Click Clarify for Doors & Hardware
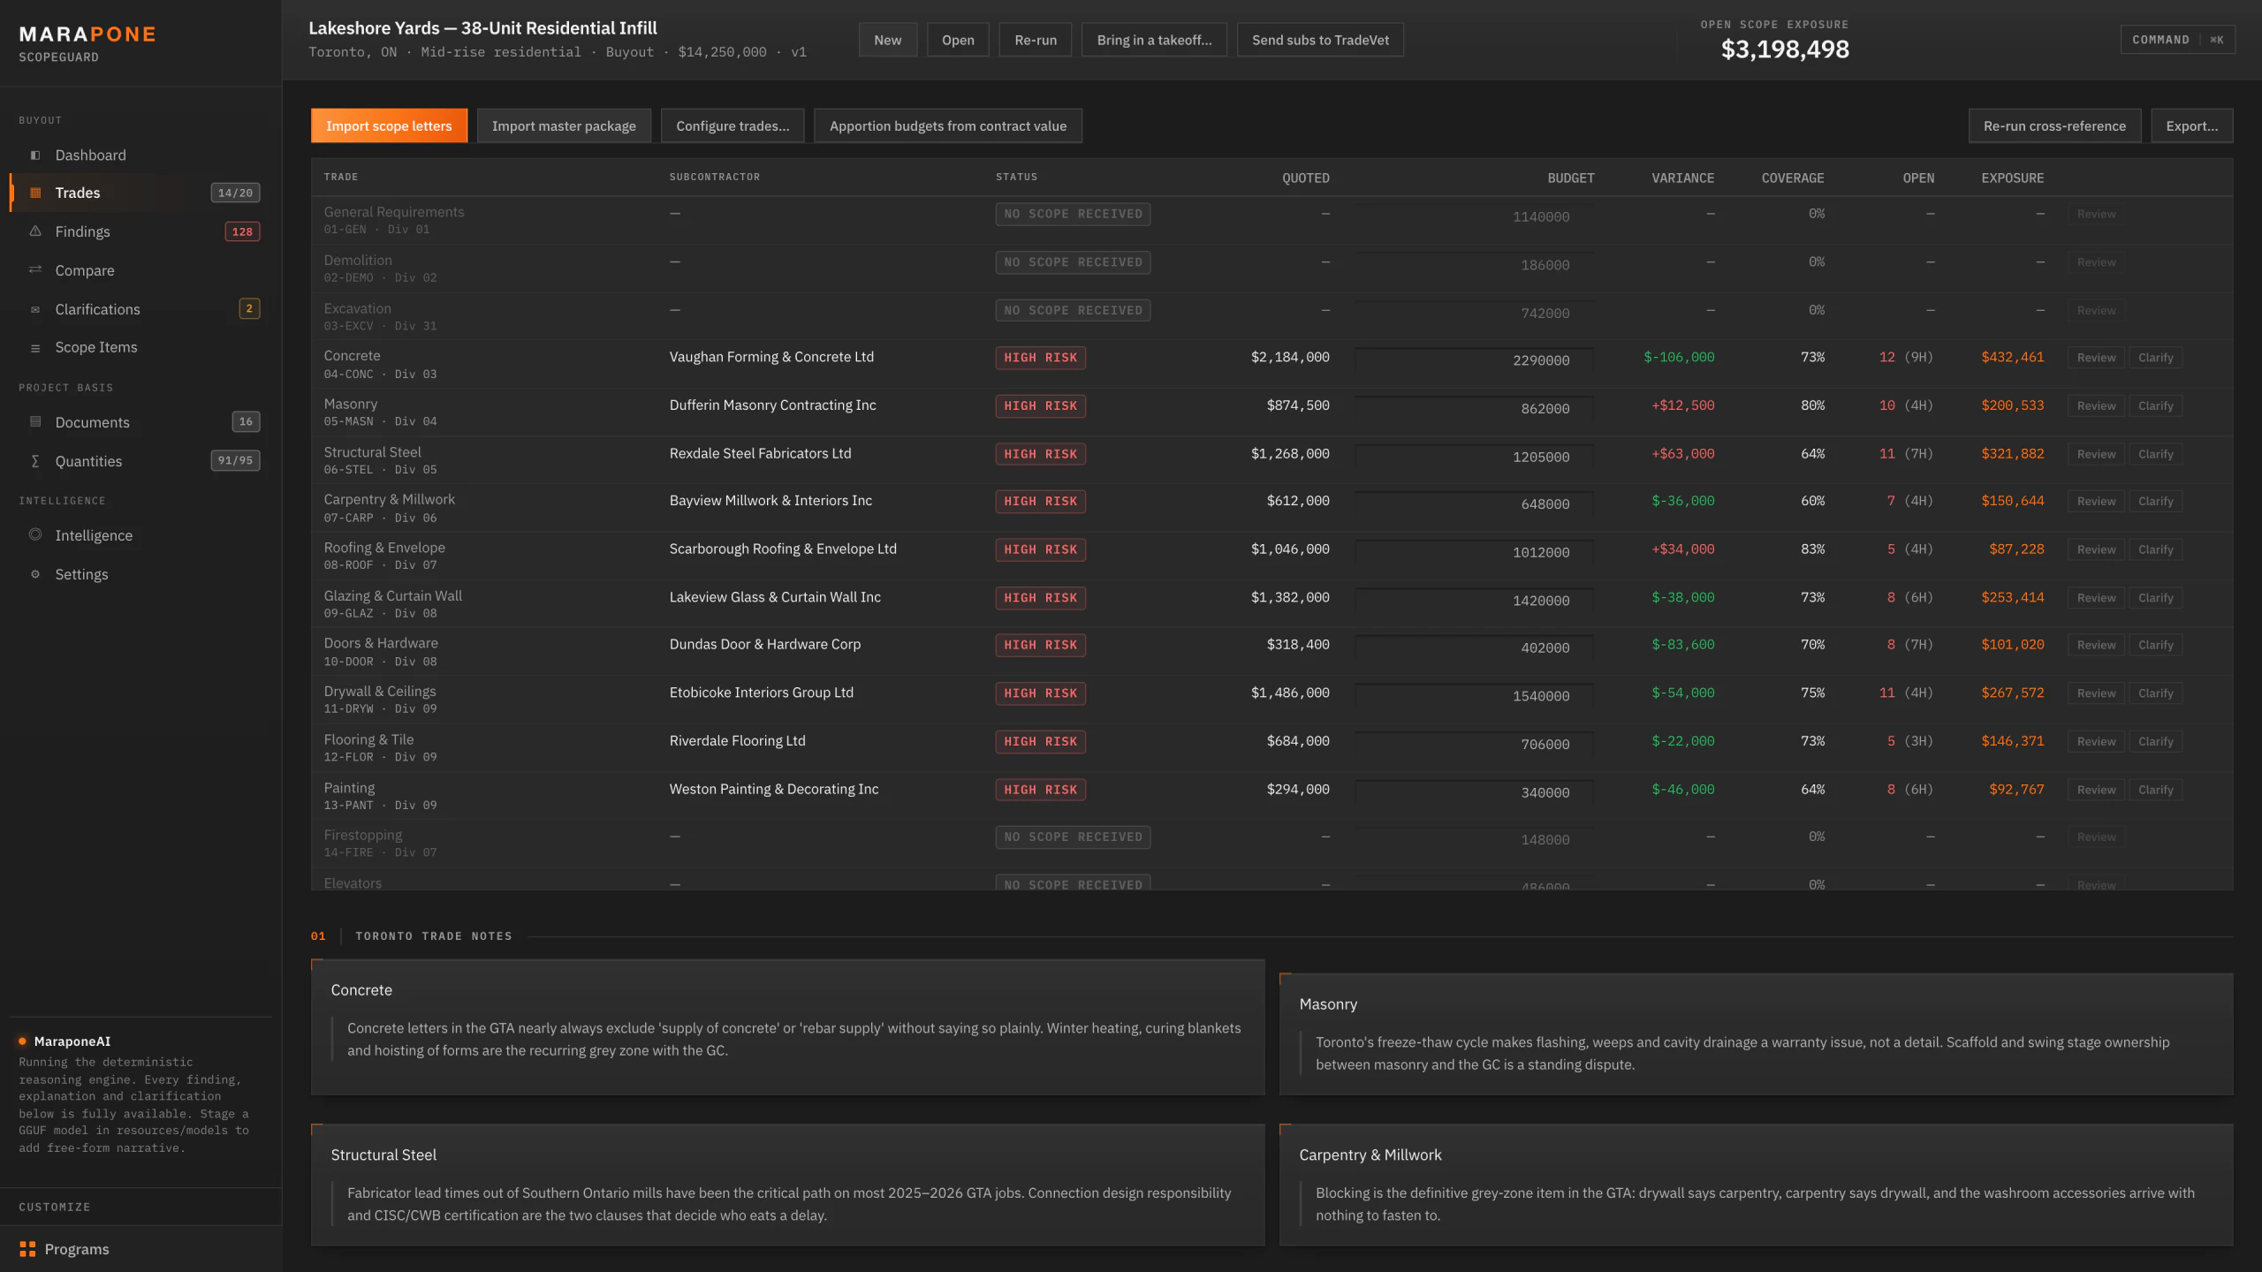This screenshot has height=1272, width=2262. point(2155,645)
